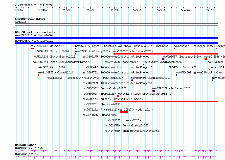Click the 52400k ruler position
The height and width of the screenshot is (160, 225).
[x=185, y=10]
